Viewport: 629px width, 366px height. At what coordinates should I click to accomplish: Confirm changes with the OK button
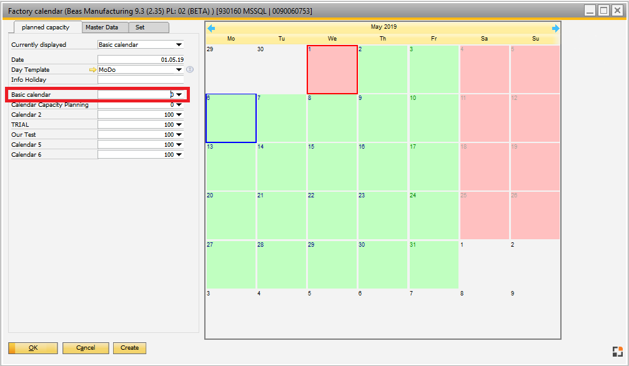[32, 348]
